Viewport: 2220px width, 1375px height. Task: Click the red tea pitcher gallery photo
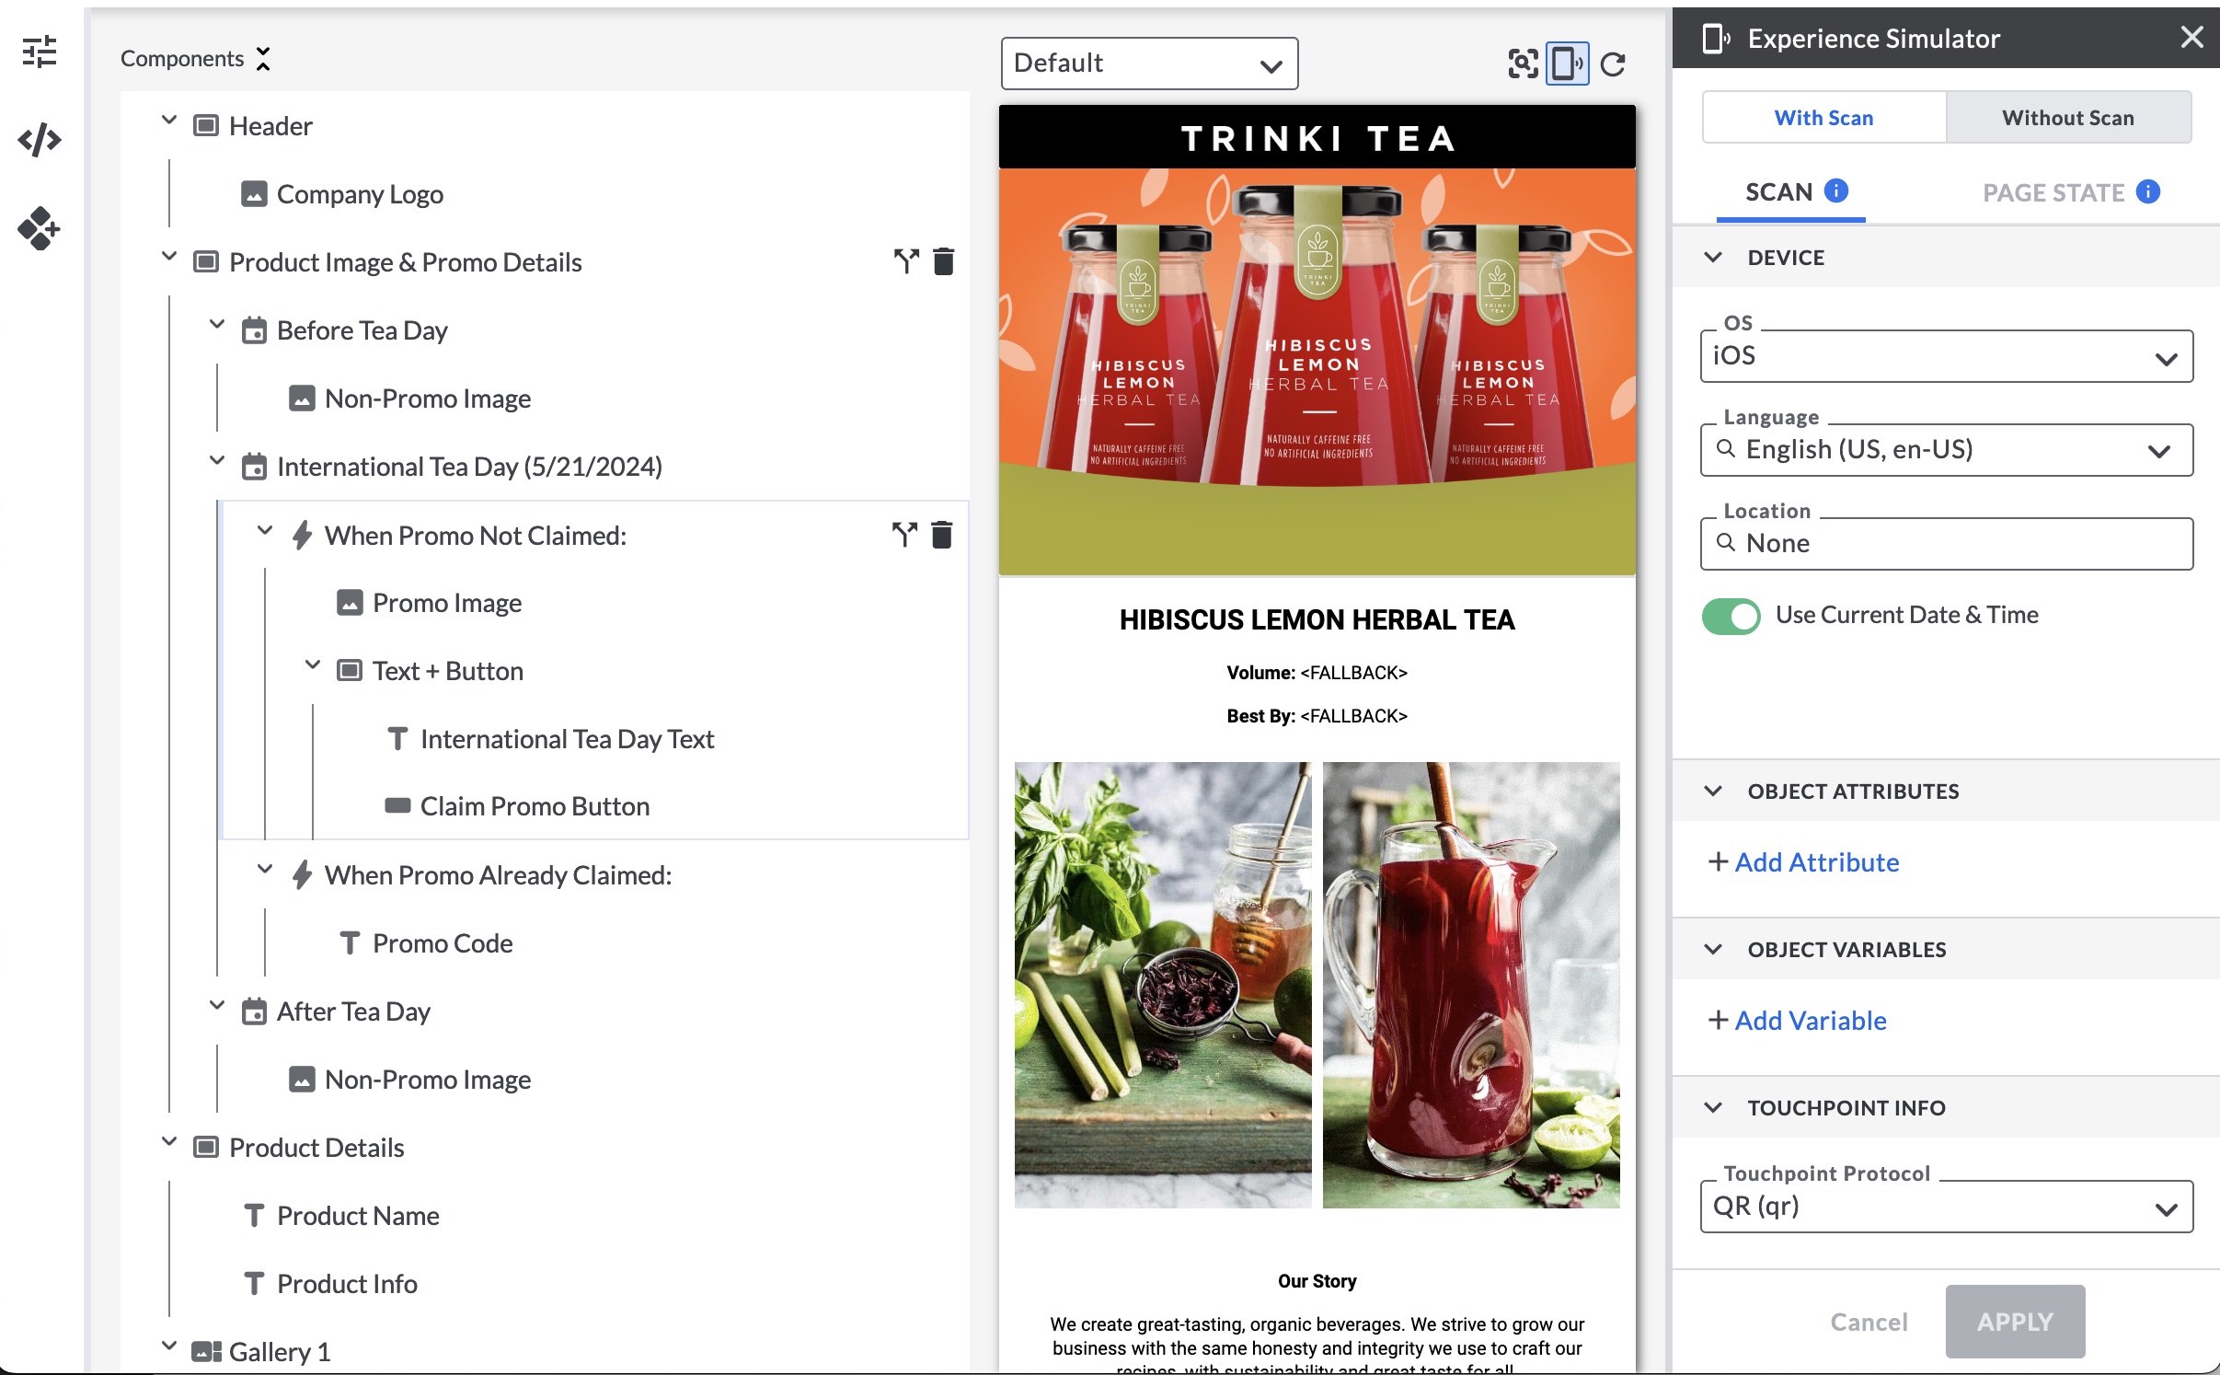pyautogui.click(x=1470, y=985)
